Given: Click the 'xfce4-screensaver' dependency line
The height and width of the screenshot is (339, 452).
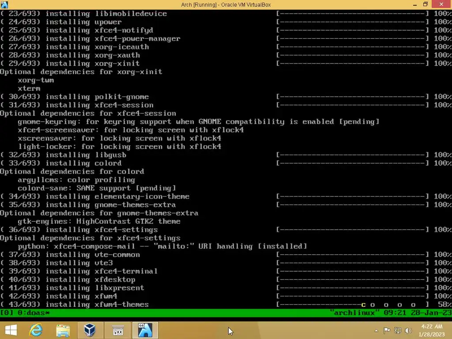Looking at the screenshot, I should (x=131, y=130).
